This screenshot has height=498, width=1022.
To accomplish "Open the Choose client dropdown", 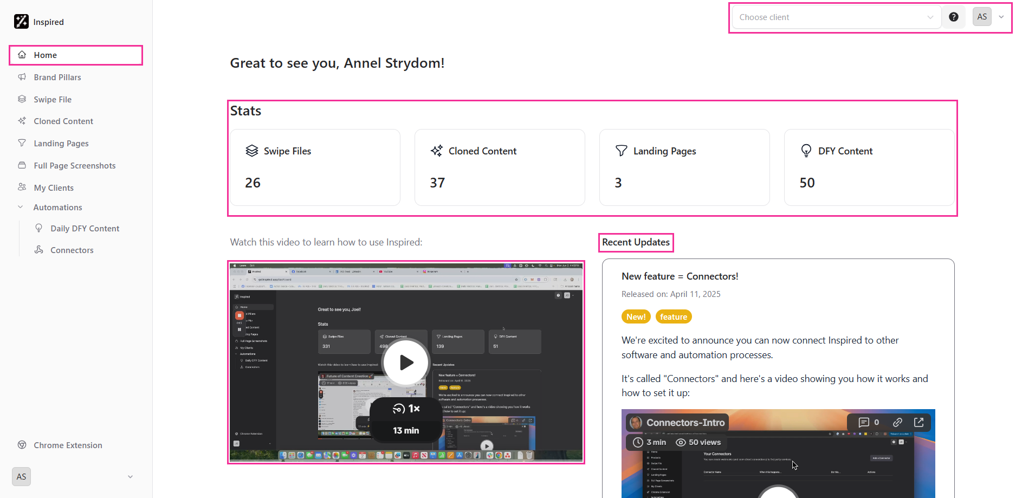I will click(836, 17).
